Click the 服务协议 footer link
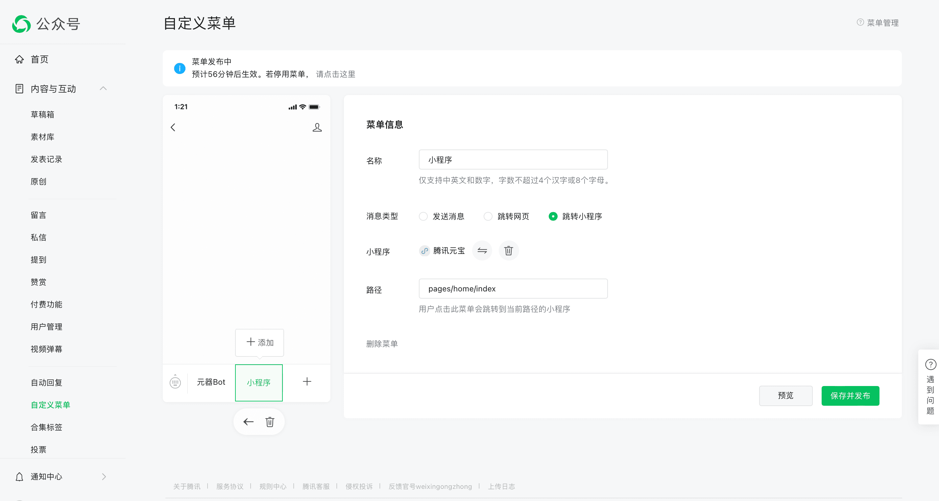 (229, 487)
